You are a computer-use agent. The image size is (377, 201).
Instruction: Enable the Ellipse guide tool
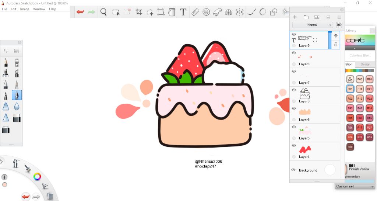pyautogui.click(x=206, y=12)
